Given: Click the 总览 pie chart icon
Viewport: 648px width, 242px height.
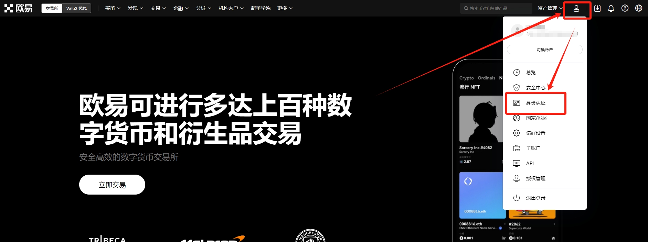Looking at the screenshot, I should (x=517, y=73).
